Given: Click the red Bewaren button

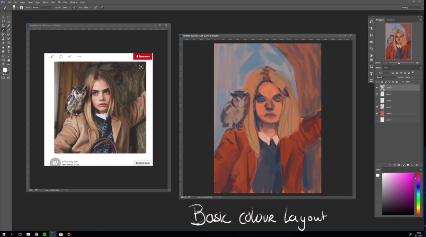Looking at the screenshot, I should (142, 57).
